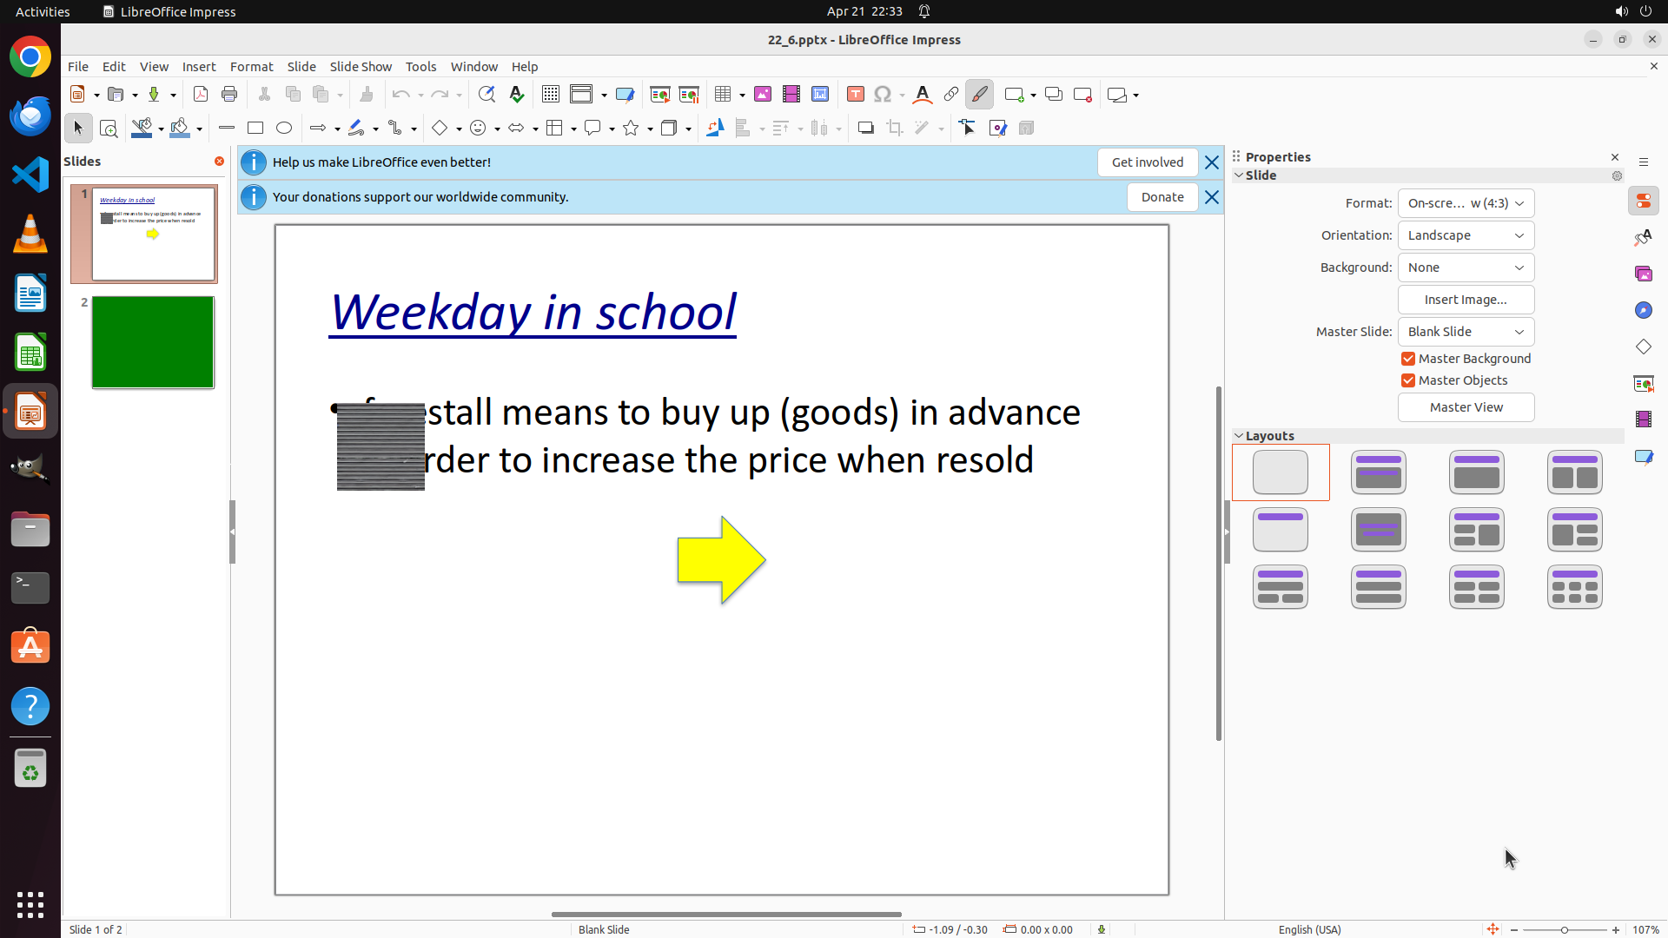This screenshot has height=938, width=1668.
Task: Click the Export as PDF icon
Action: 201,95
